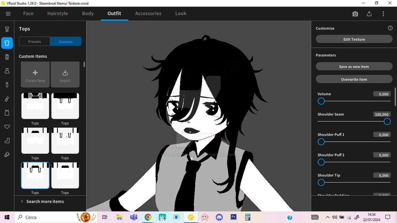Click Save as new item
Viewport: 397px width, 223px height.
pos(354,67)
